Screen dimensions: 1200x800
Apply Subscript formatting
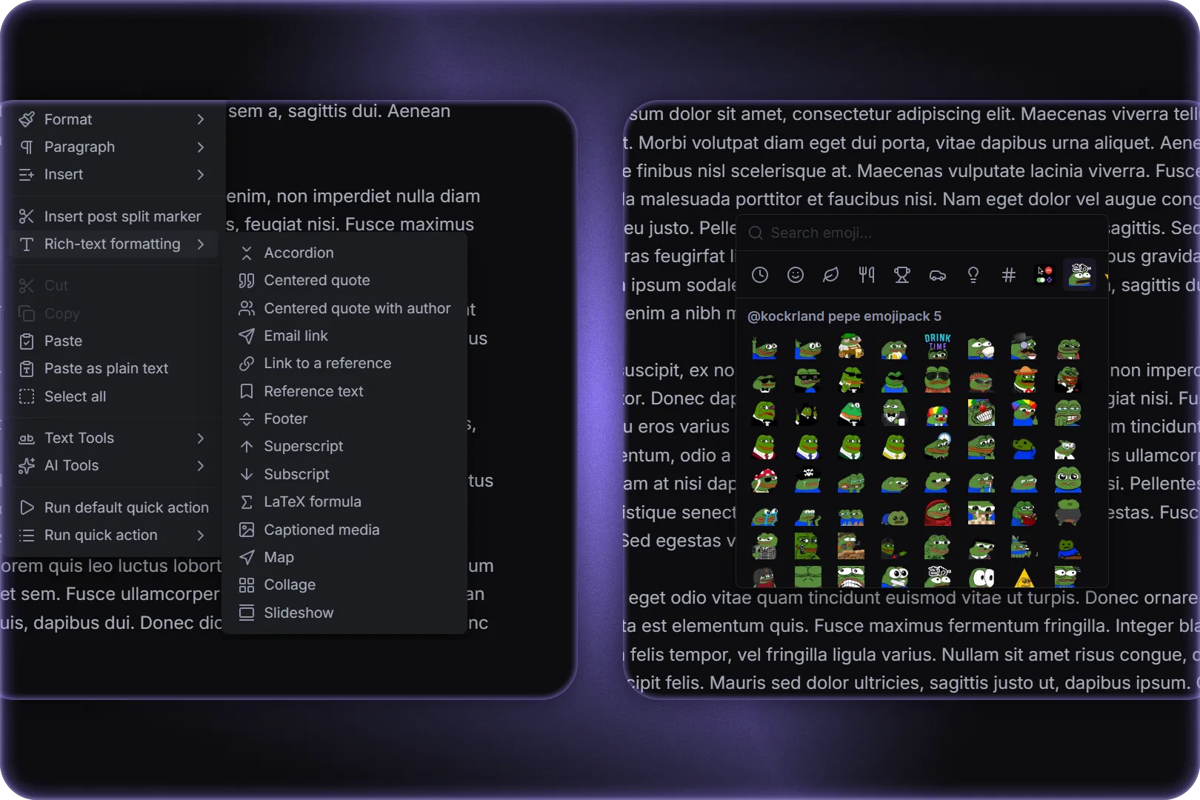click(x=345, y=475)
